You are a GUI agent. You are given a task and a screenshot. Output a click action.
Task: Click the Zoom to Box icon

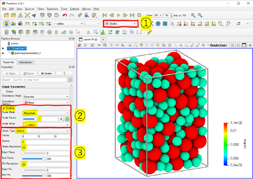point(172,23)
